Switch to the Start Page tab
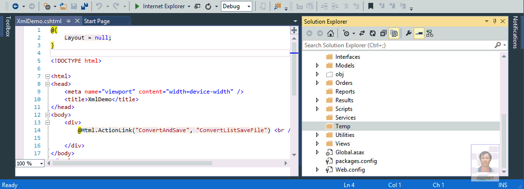This screenshot has height=189, width=524. pos(97,21)
